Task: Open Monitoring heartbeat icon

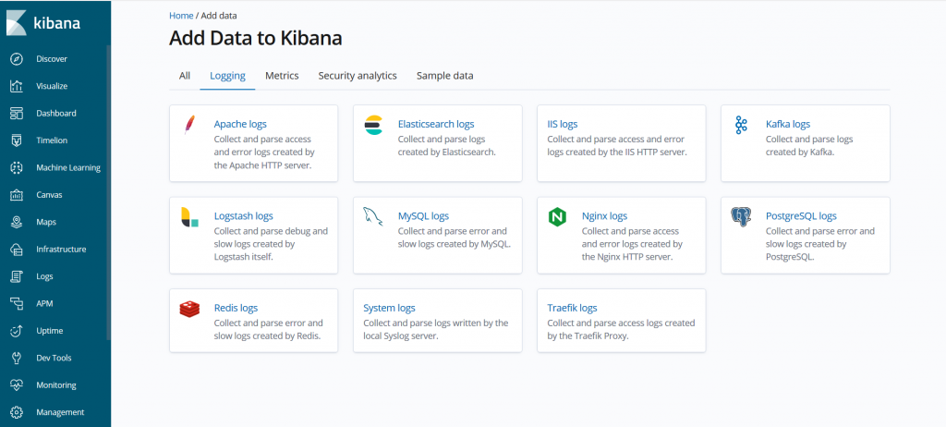Action: click(17, 384)
